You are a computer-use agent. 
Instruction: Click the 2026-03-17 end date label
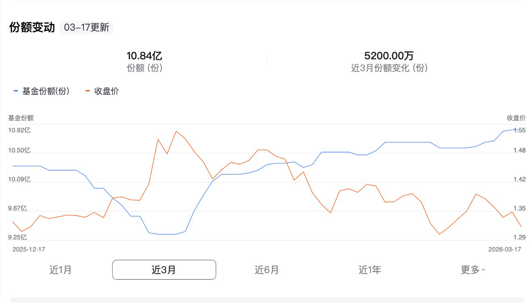click(x=505, y=249)
